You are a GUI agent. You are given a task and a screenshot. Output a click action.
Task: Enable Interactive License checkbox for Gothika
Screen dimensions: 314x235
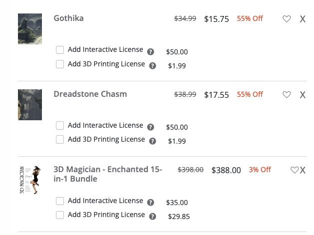tap(60, 50)
